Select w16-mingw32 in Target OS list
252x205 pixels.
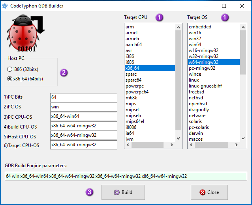point(214,50)
